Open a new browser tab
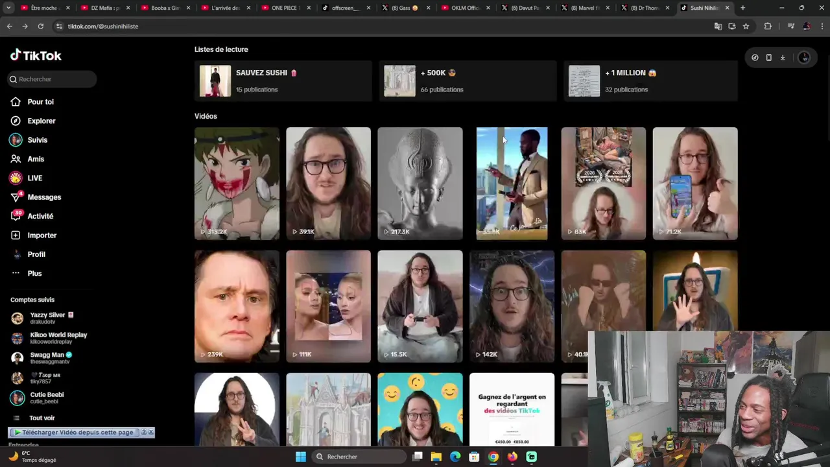 [x=742, y=8]
